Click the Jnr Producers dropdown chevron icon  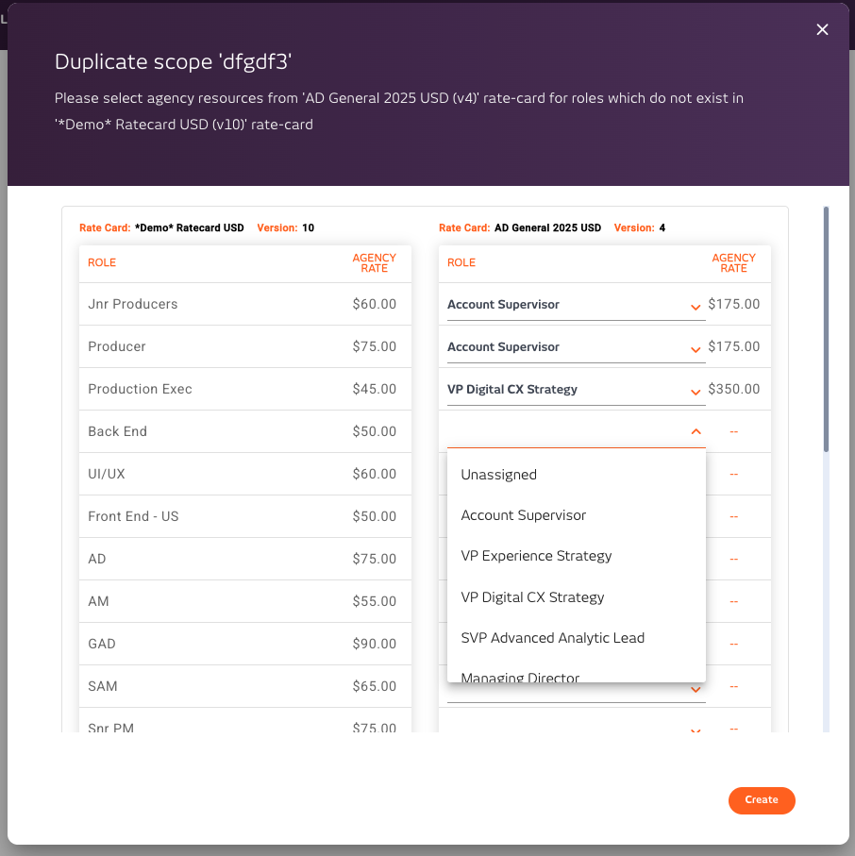[x=696, y=307]
